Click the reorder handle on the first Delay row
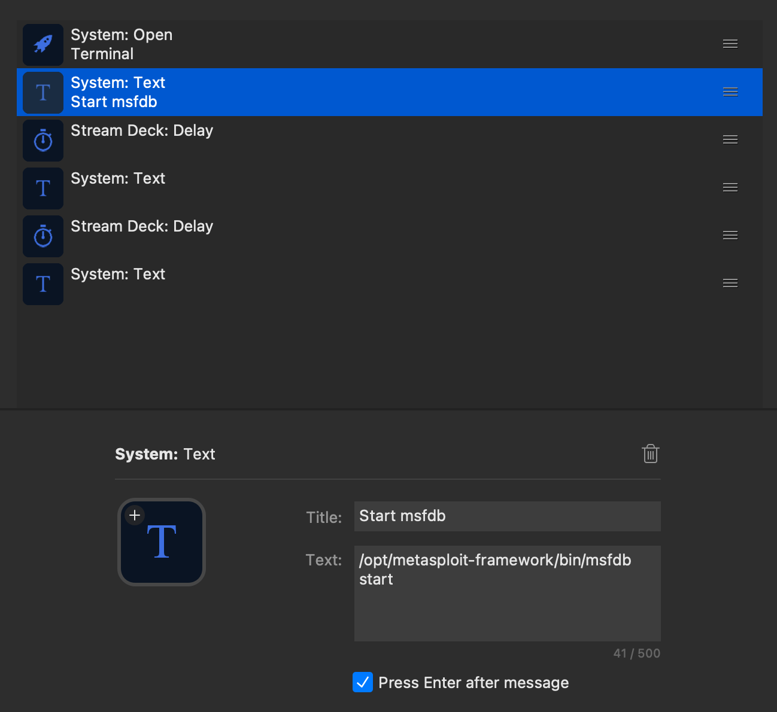Screen dimensions: 777x712 730,140
